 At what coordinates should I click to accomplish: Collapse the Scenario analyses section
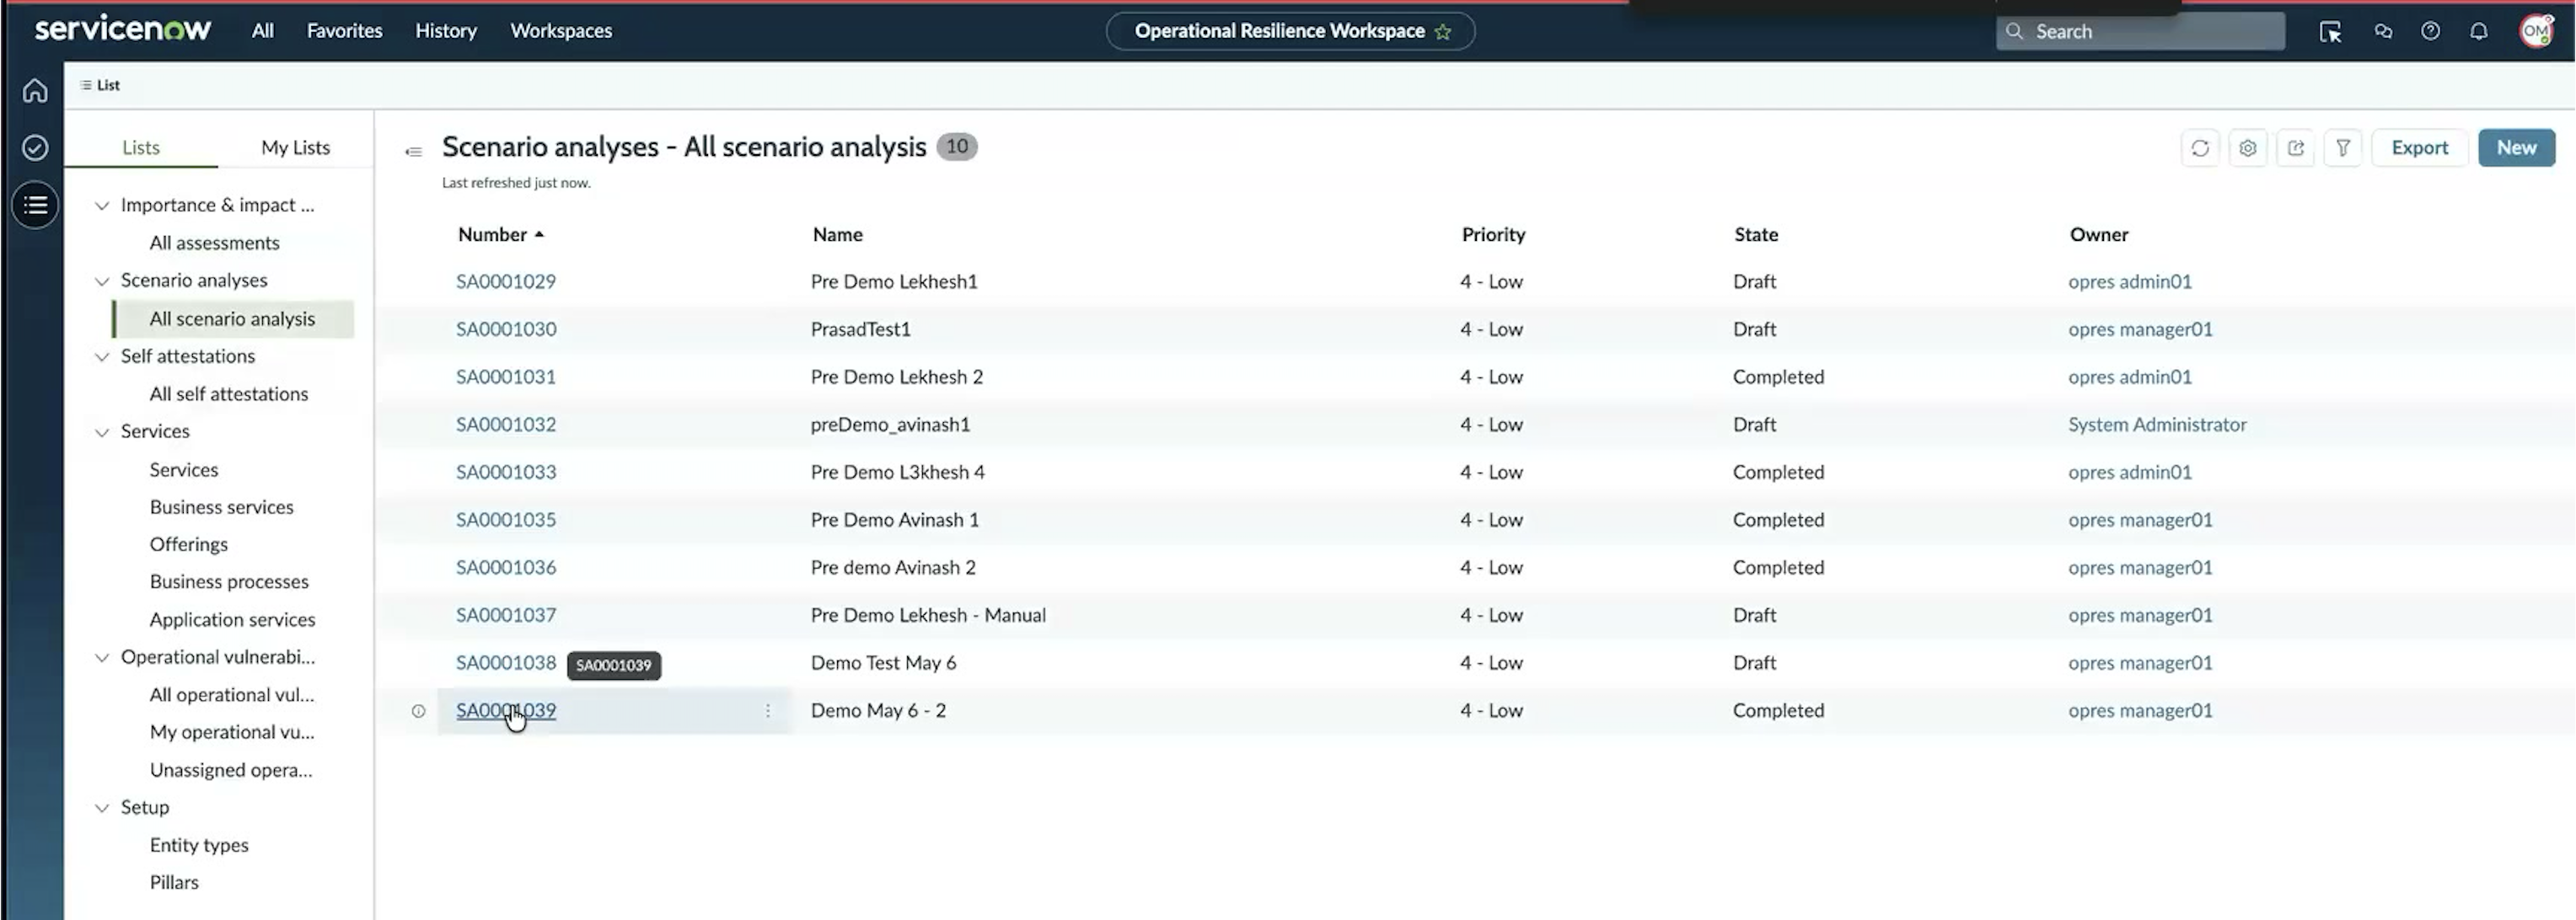[x=102, y=282]
